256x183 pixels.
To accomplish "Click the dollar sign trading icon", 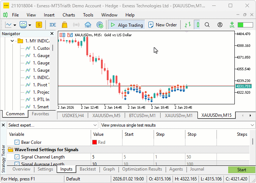I will (39, 25).
